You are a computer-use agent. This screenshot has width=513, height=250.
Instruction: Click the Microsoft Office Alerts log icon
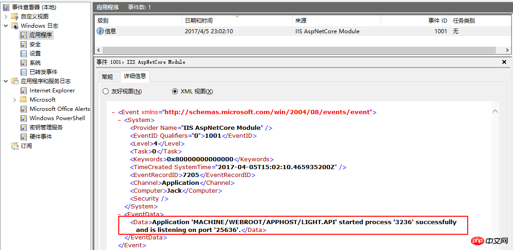[x=24, y=109]
